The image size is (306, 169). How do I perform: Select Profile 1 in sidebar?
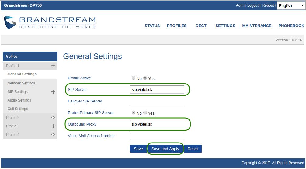coord(13,66)
